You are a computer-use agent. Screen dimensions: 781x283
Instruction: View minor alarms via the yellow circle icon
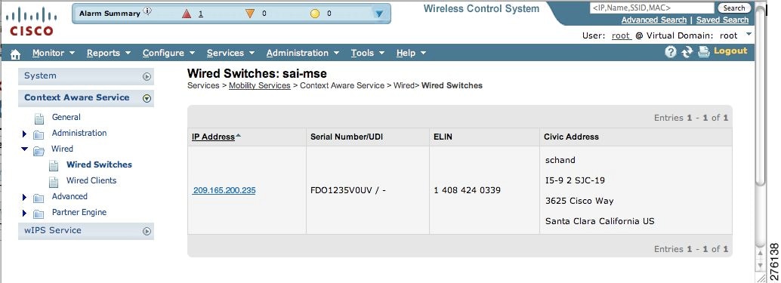315,14
